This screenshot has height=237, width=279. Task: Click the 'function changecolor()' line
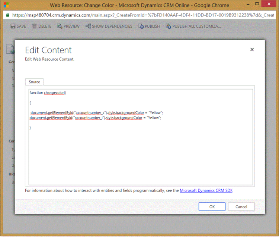pos(48,93)
